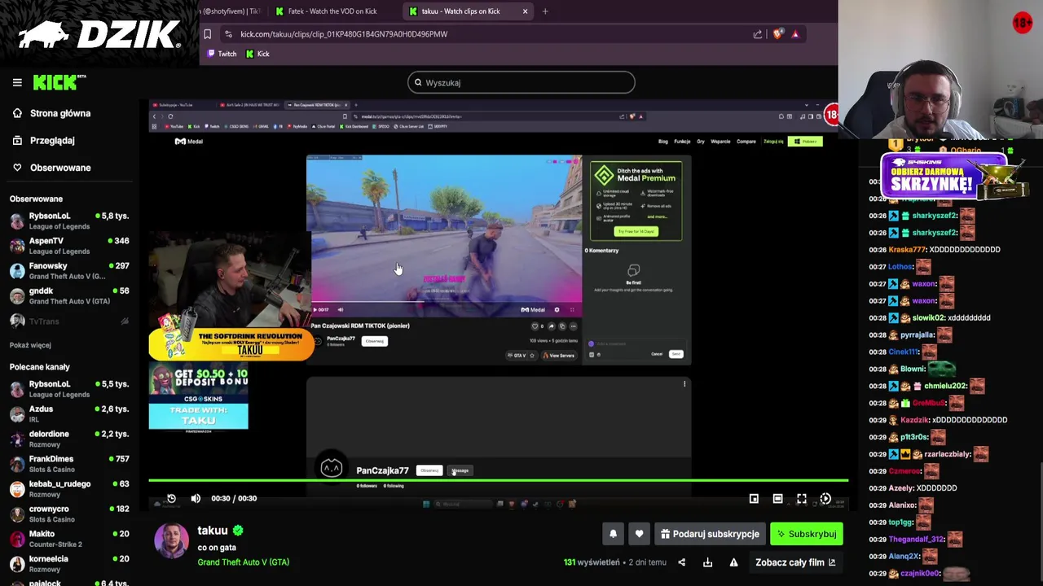
Task: Select the takuu clips browser tab
Action: pos(460,11)
